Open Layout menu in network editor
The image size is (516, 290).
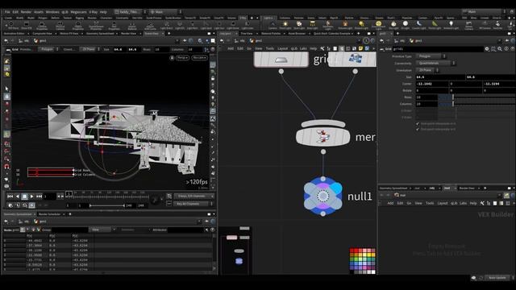pyautogui.click(x=282, y=48)
